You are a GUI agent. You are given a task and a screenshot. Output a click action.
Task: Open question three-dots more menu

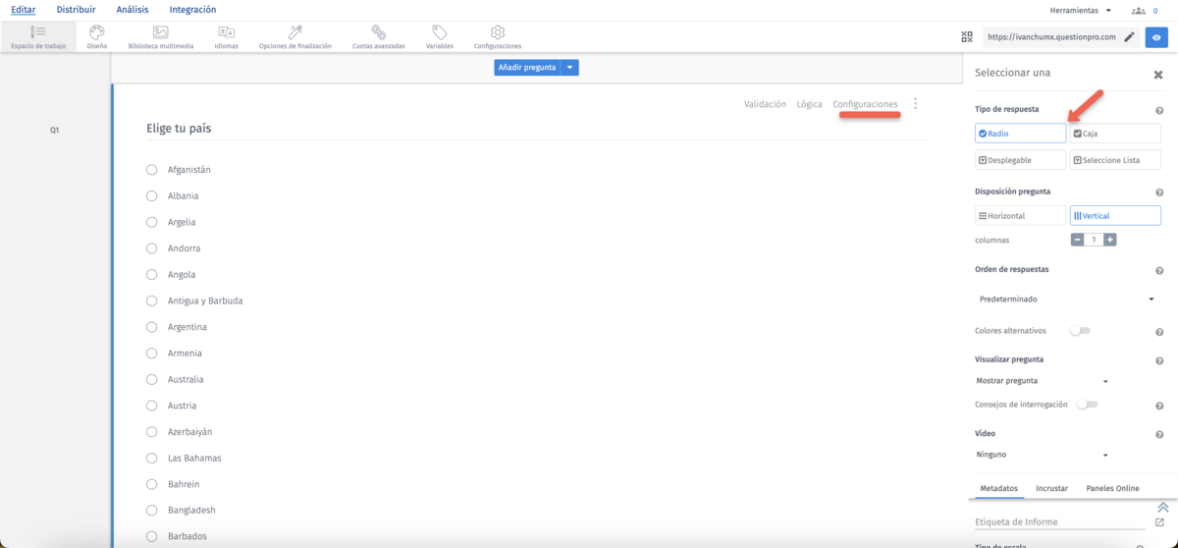point(916,103)
